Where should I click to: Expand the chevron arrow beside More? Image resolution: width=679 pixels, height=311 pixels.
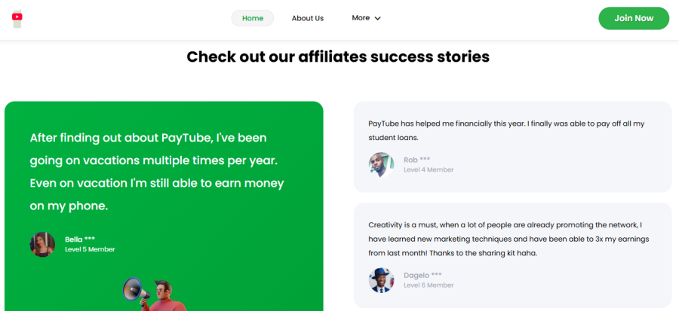(x=378, y=18)
